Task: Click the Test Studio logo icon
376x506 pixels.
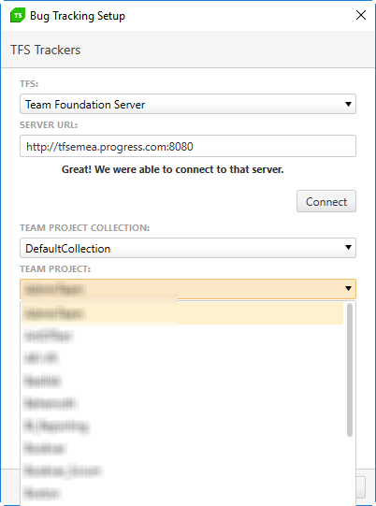Action: (18, 16)
